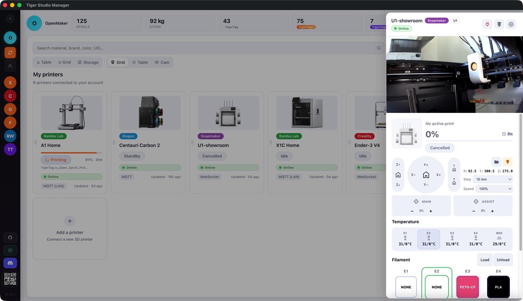Select the RW account avatar in sidebar
Image resolution: width=523 pixels, height=301 pixels.
(x=10, y=136)
